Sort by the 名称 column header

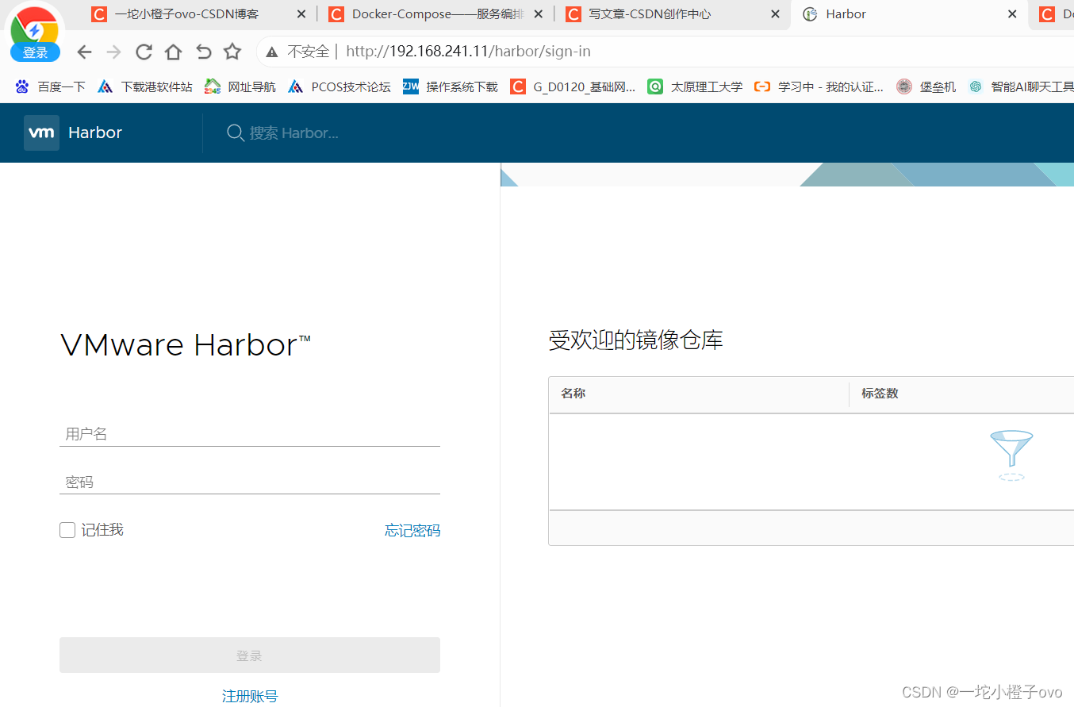(x=573, y=394)
